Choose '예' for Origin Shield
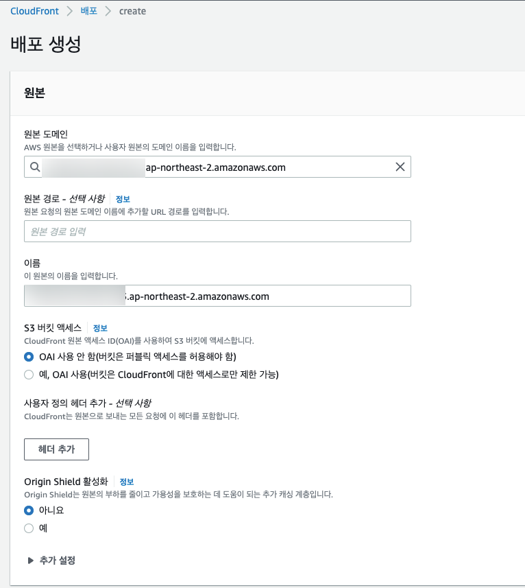Image resolution: width=525 pixels, height=588 pixels. (x=29, y=528)
